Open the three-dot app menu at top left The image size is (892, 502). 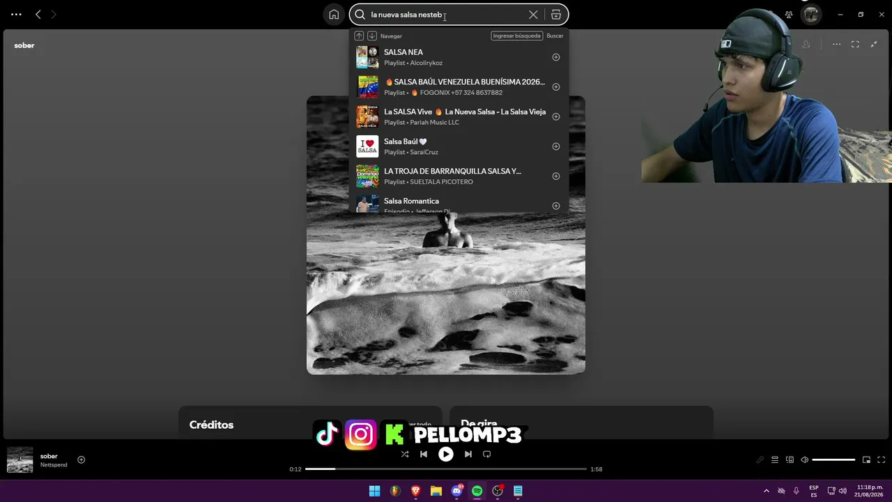click(x=16, y=15)
